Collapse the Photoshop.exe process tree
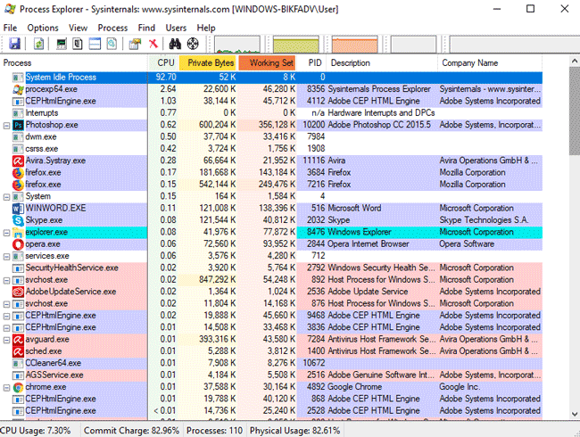This screenshot has width=580, height=437. [x=7, y=126]
